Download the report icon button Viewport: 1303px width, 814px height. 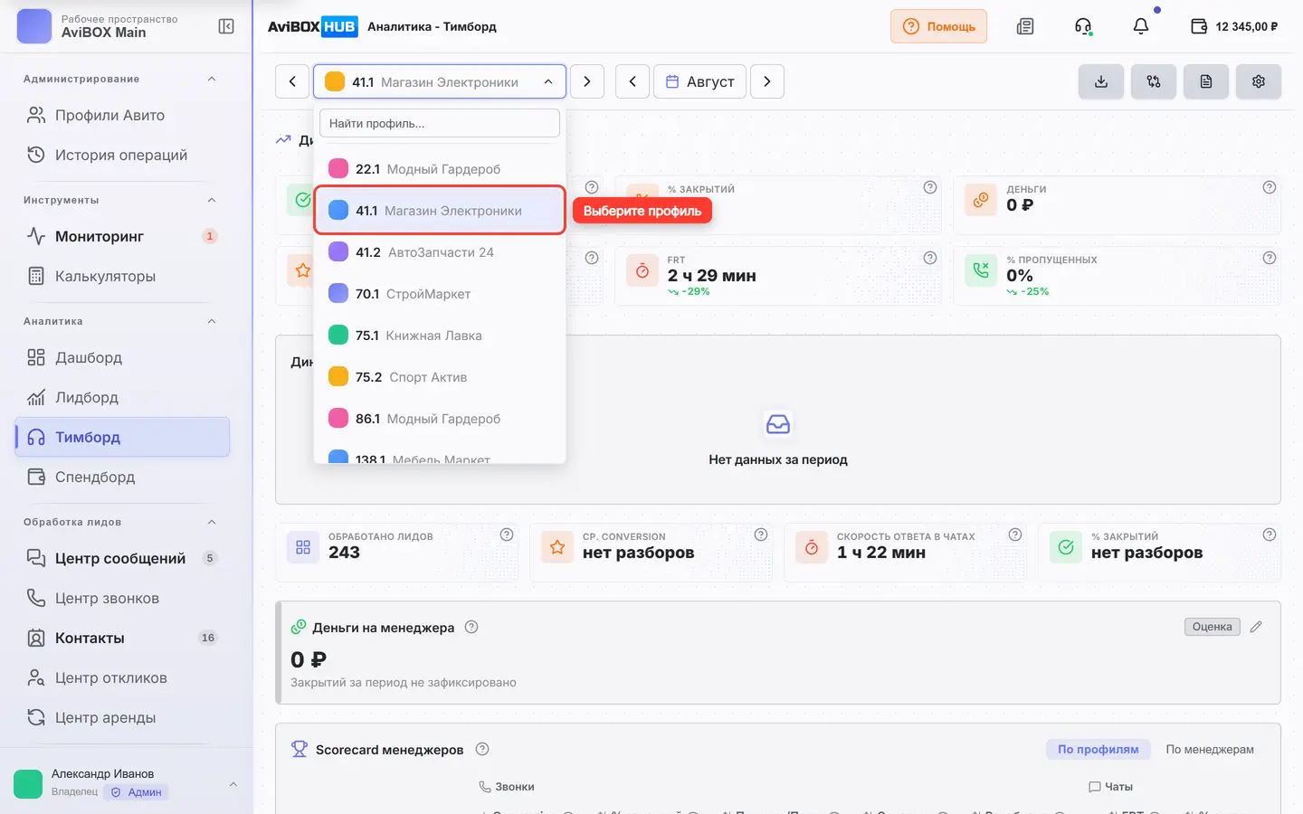click(x=1101, y=81)
